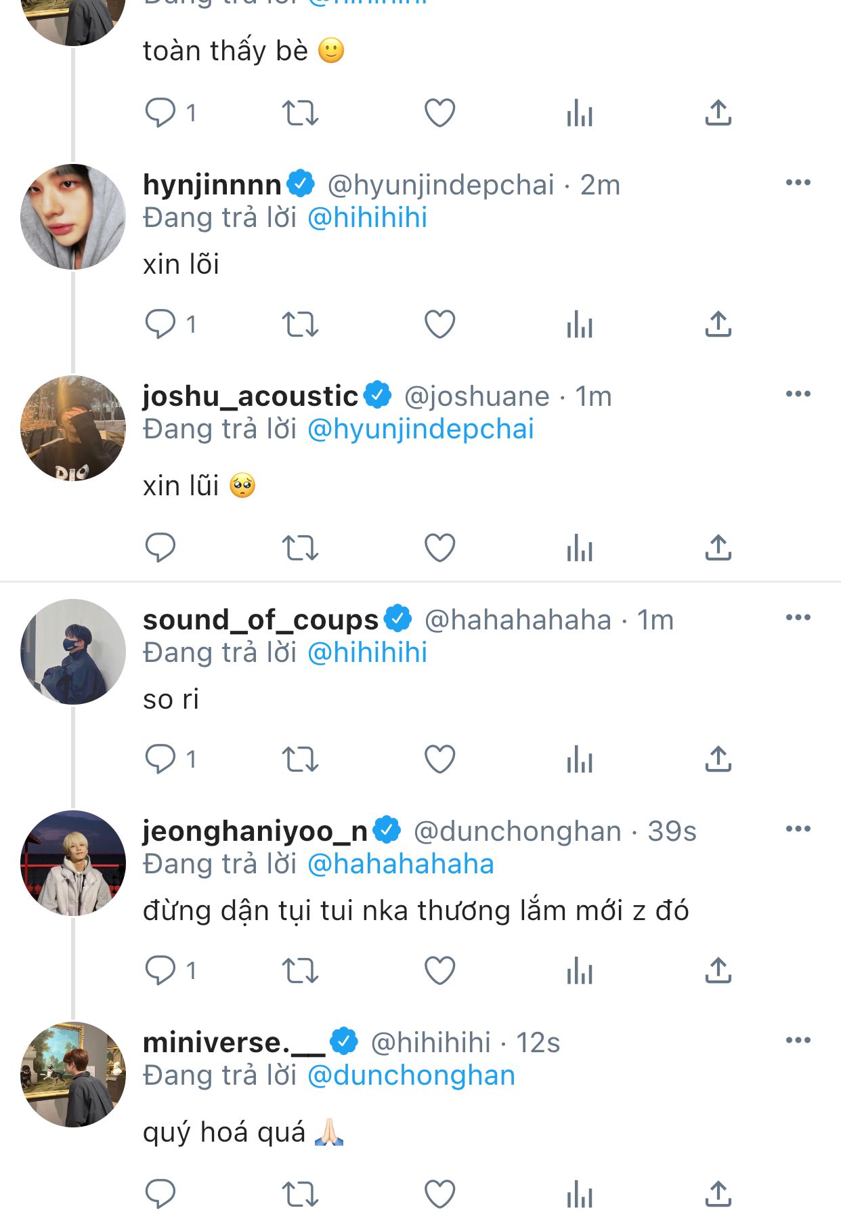Open jeonghaniyoo_n's avatar photo
This screenshot has height=1227, width=841.
(x=73, y=863)
